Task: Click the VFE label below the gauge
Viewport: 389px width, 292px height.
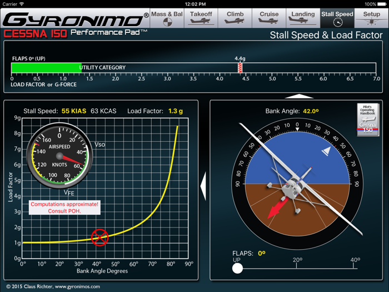Action: tap(69, 192)
